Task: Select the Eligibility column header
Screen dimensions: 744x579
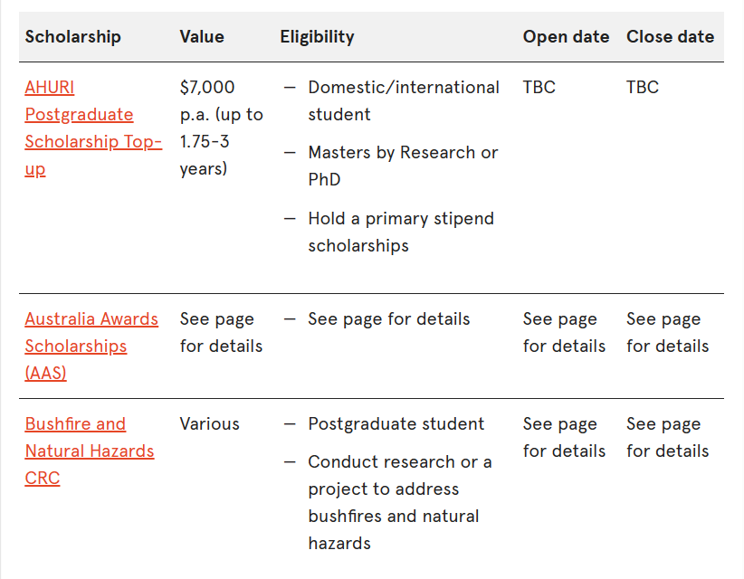Action: coord(317,37)
